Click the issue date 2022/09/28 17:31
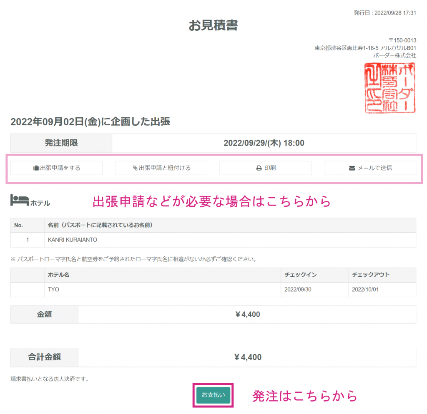This screenshot has height=414, width=427. [395, 13]
